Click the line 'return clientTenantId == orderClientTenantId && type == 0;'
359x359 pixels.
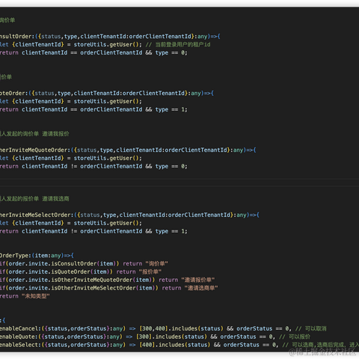click(x=93, y=53)
